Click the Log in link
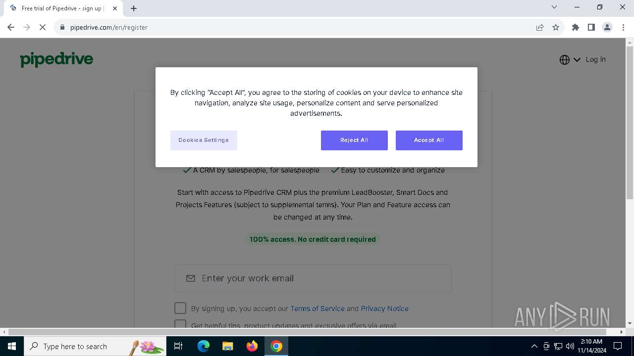 click(x=595, y=59)
